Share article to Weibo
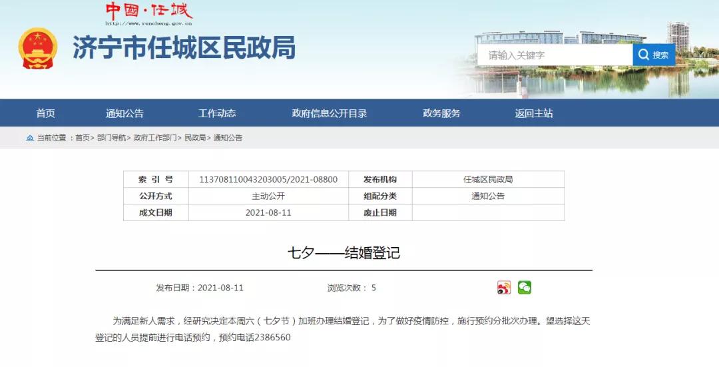 [x=504, y=288]
